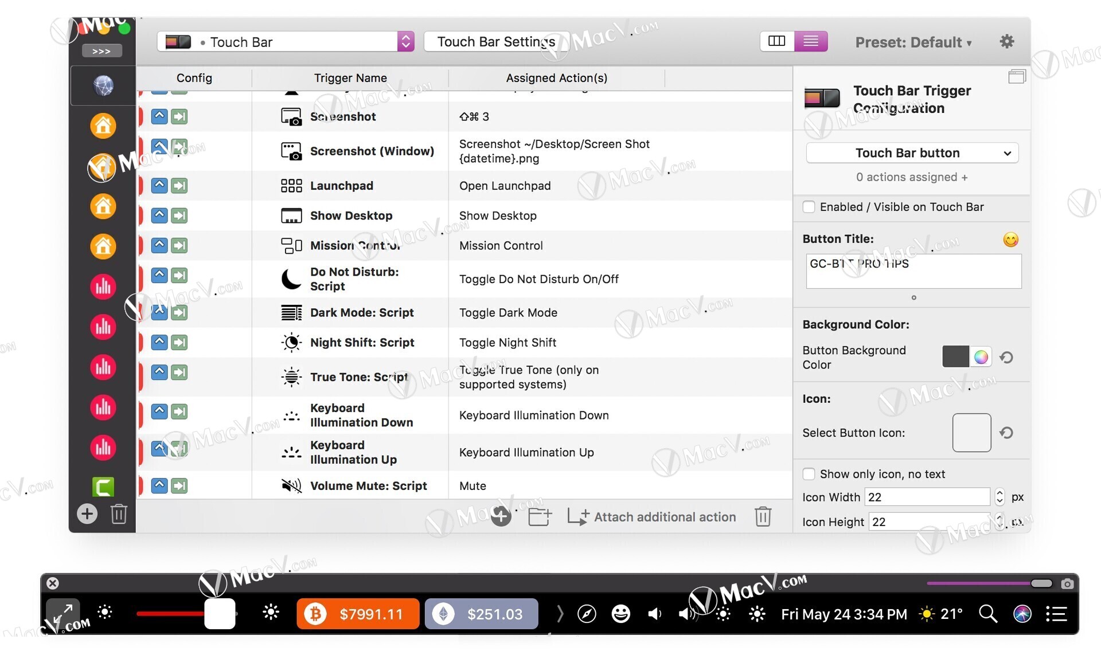Open the Touch Bar trigger type selector
This screenshot has height=655, width=1101.
(285, 42)
